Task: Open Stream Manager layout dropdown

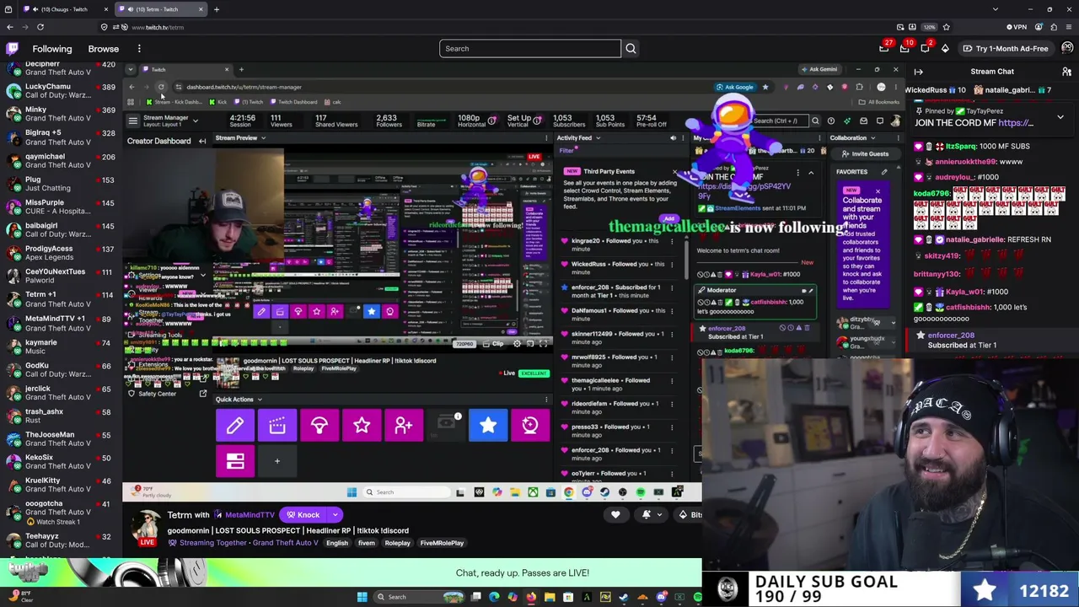Action: coord(195,121)
